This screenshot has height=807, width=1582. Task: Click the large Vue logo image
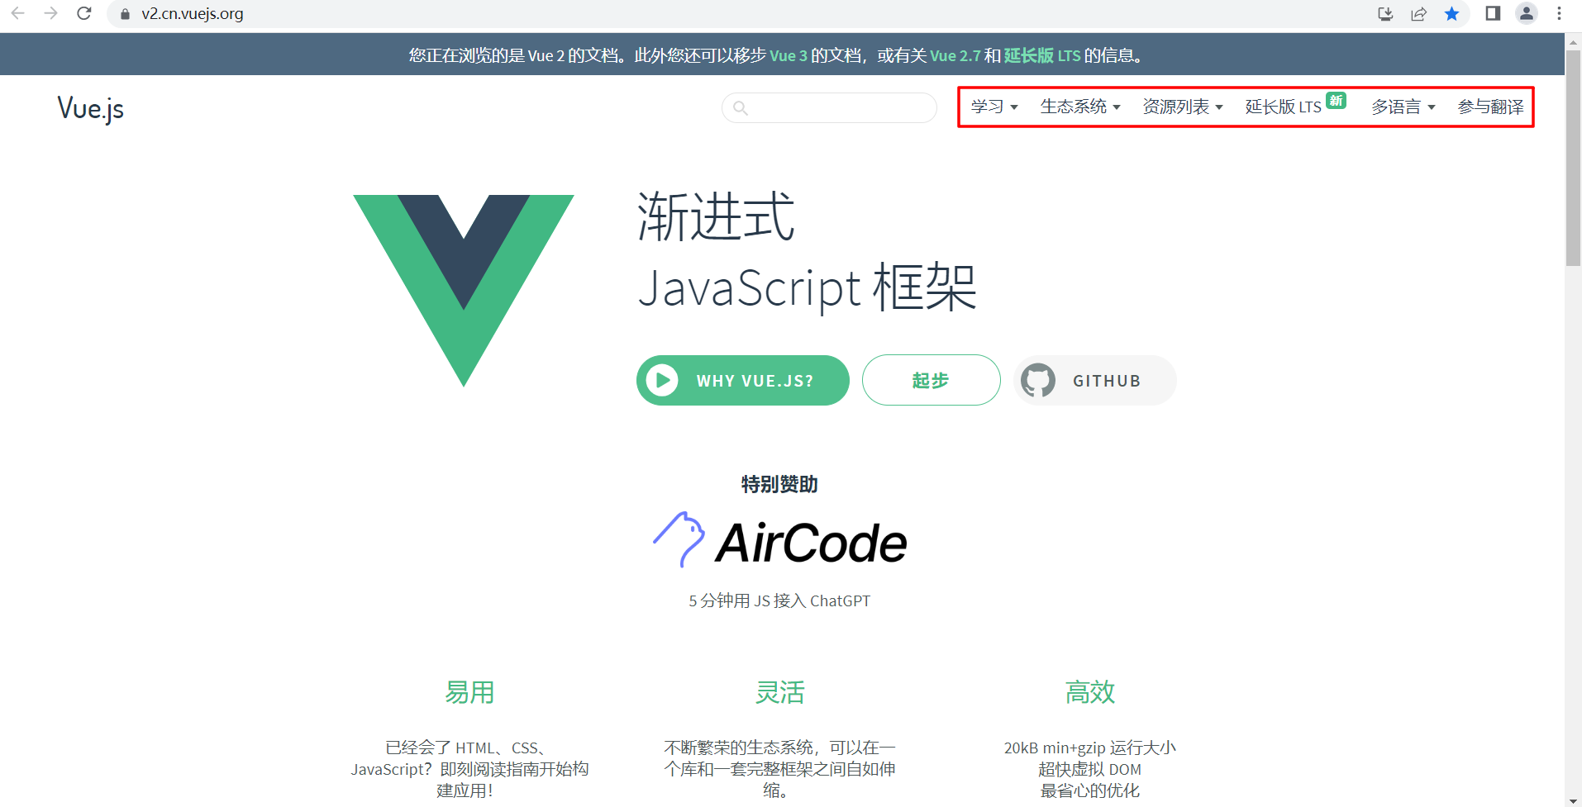pos(464,290)
